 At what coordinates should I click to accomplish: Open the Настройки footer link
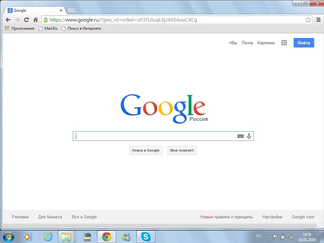[x=272, y=217]
